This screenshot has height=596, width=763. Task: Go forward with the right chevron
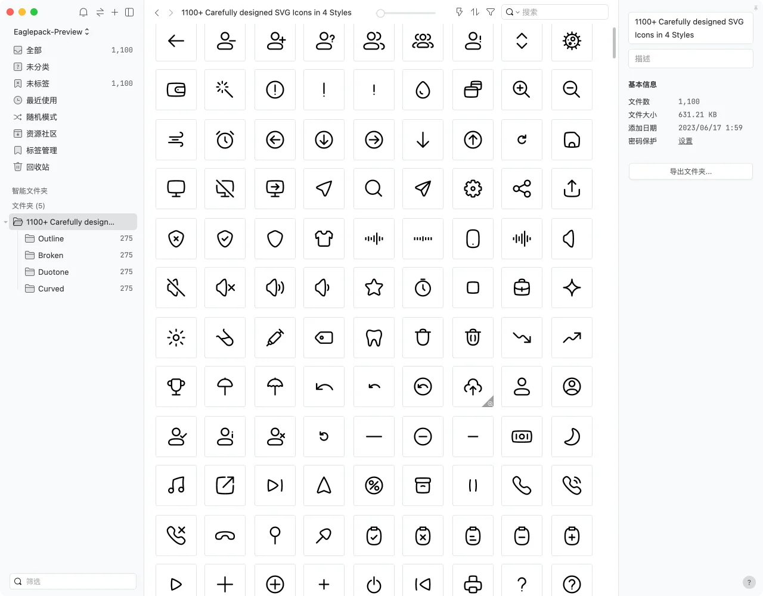pos(171,13)
